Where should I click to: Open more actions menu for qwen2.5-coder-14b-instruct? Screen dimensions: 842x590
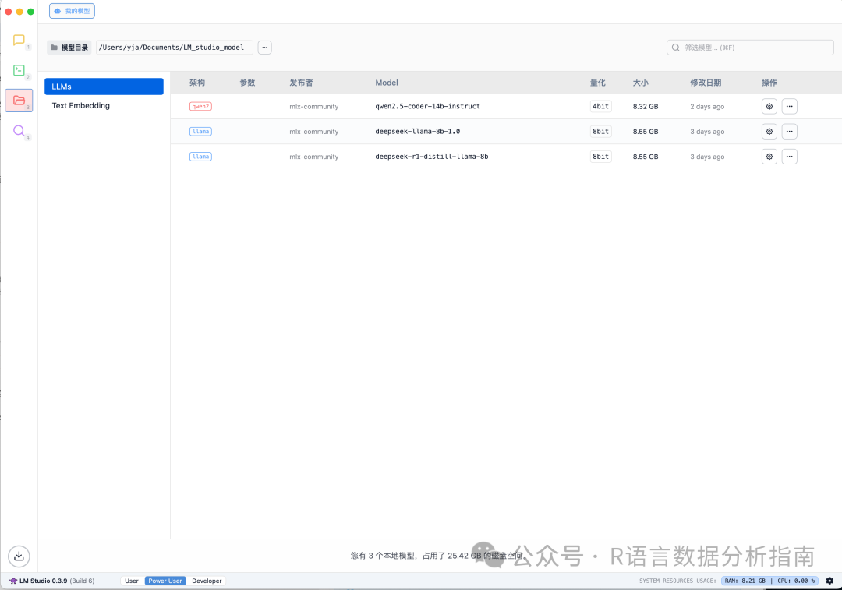coord(789,106)
